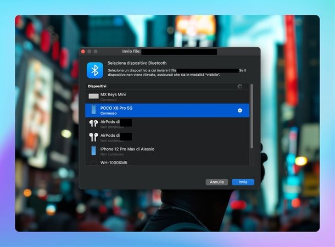Click the Invia button
Image resolution: width=335 pixels, height=247 pixels.
[x=243, y=182]
